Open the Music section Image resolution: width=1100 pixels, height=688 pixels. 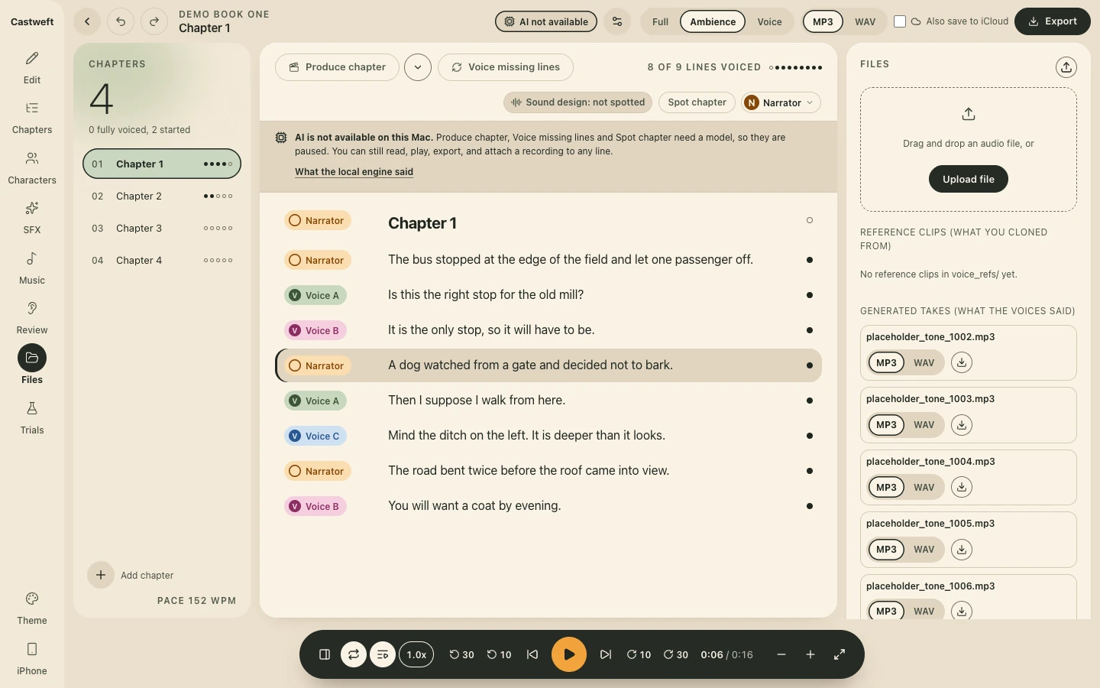pos(32,268)
